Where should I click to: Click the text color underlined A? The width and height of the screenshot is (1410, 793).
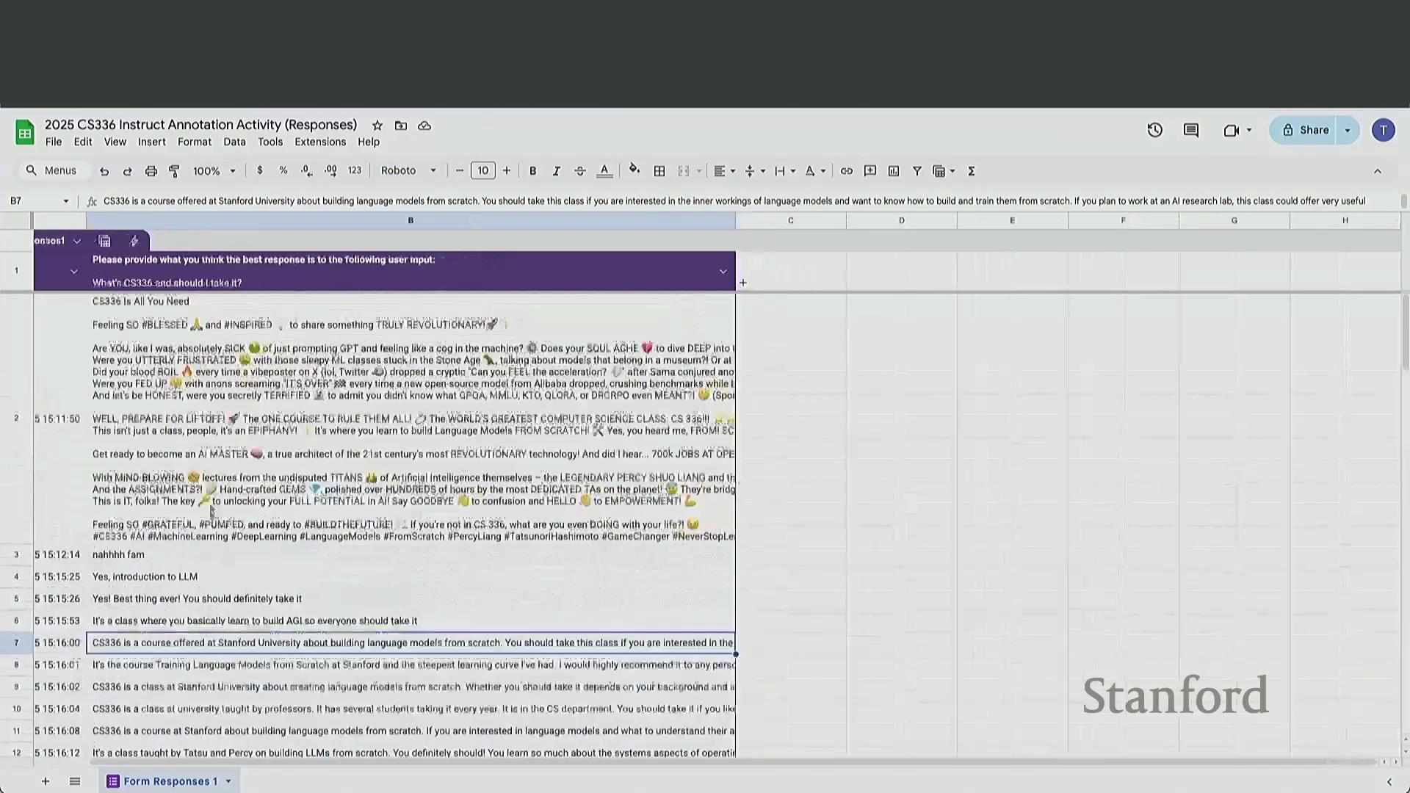tap(604, 171)
